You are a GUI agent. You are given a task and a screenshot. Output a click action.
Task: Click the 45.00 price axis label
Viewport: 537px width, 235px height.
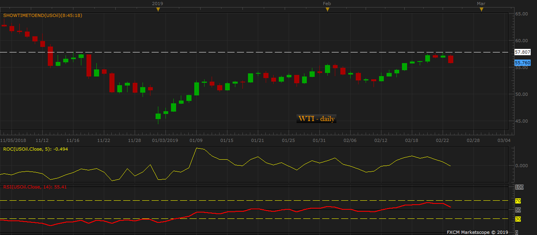coord(522,121)
